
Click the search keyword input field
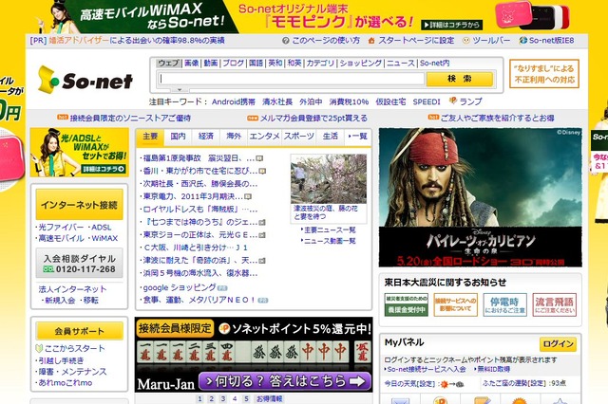pos(291,79)
